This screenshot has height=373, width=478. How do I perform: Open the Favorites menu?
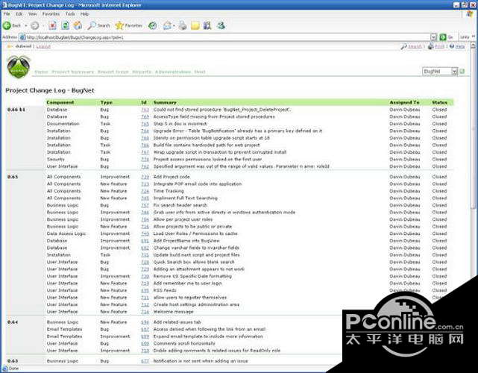(x=51, y=14)
